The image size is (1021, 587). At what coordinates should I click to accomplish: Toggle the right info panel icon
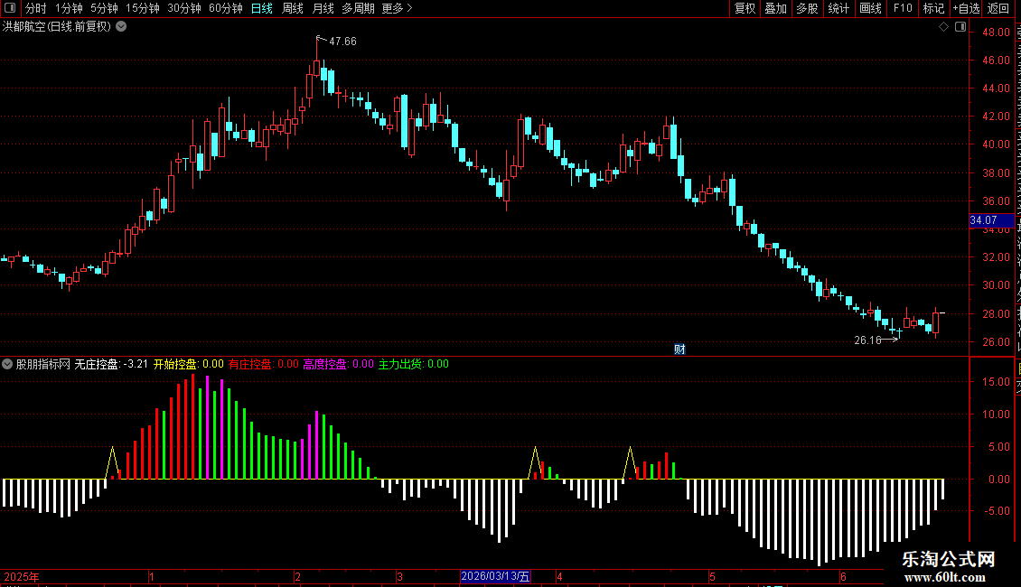coord(960,27)
